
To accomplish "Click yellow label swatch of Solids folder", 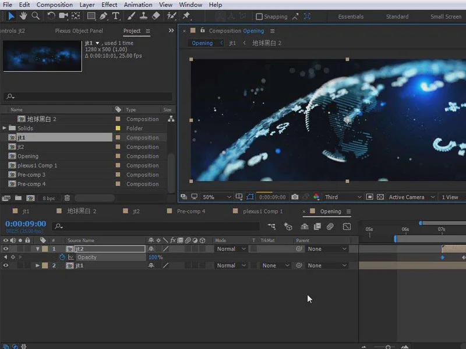I will pos(118,128).
